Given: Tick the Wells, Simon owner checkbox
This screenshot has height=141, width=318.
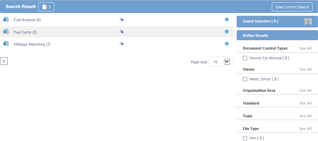Looking at the screenshot, I should (245, 79).
